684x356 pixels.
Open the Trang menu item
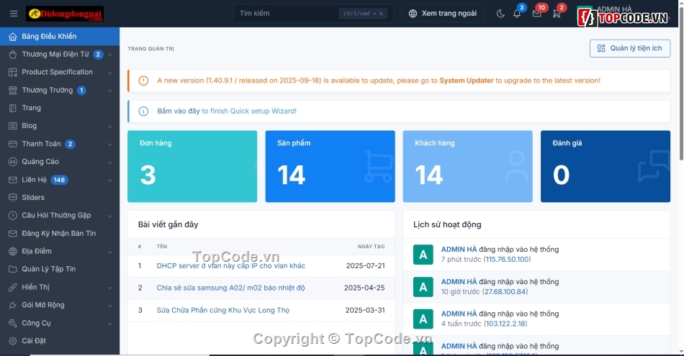click(60, 108)
